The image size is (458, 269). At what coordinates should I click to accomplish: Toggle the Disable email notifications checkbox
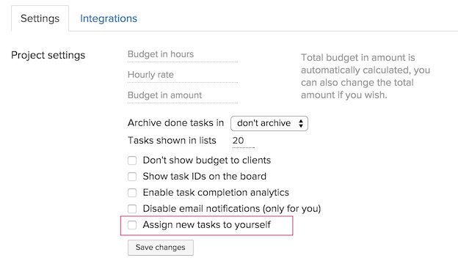click(x=132, y=209)
